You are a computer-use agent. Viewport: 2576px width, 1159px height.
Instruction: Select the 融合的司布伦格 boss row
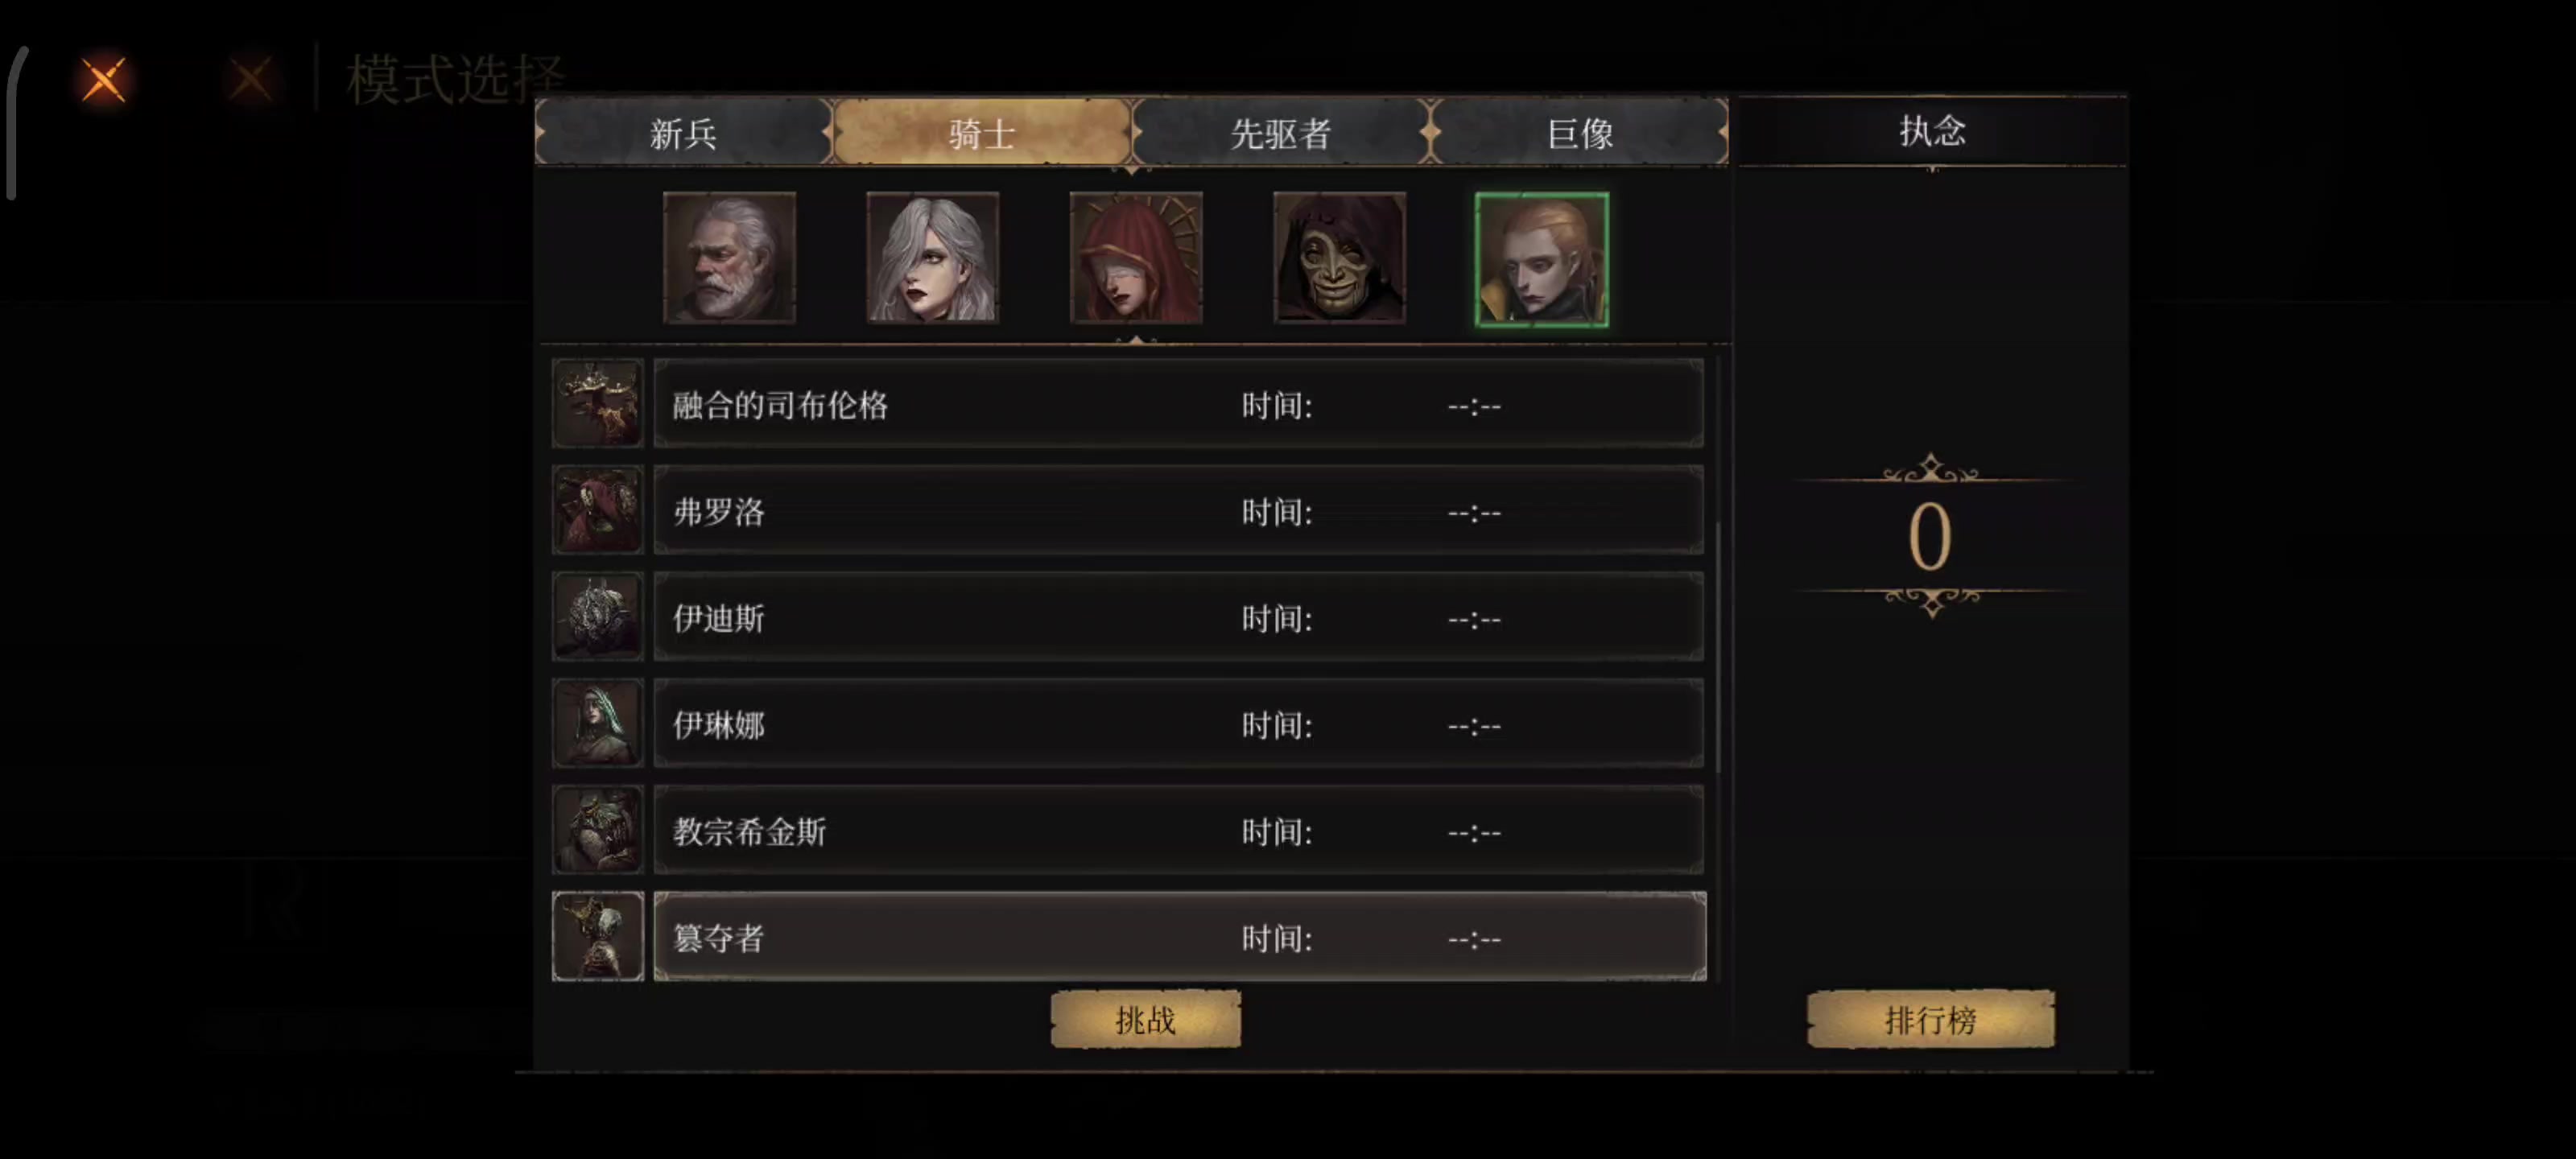click(x=1179, y=403)
